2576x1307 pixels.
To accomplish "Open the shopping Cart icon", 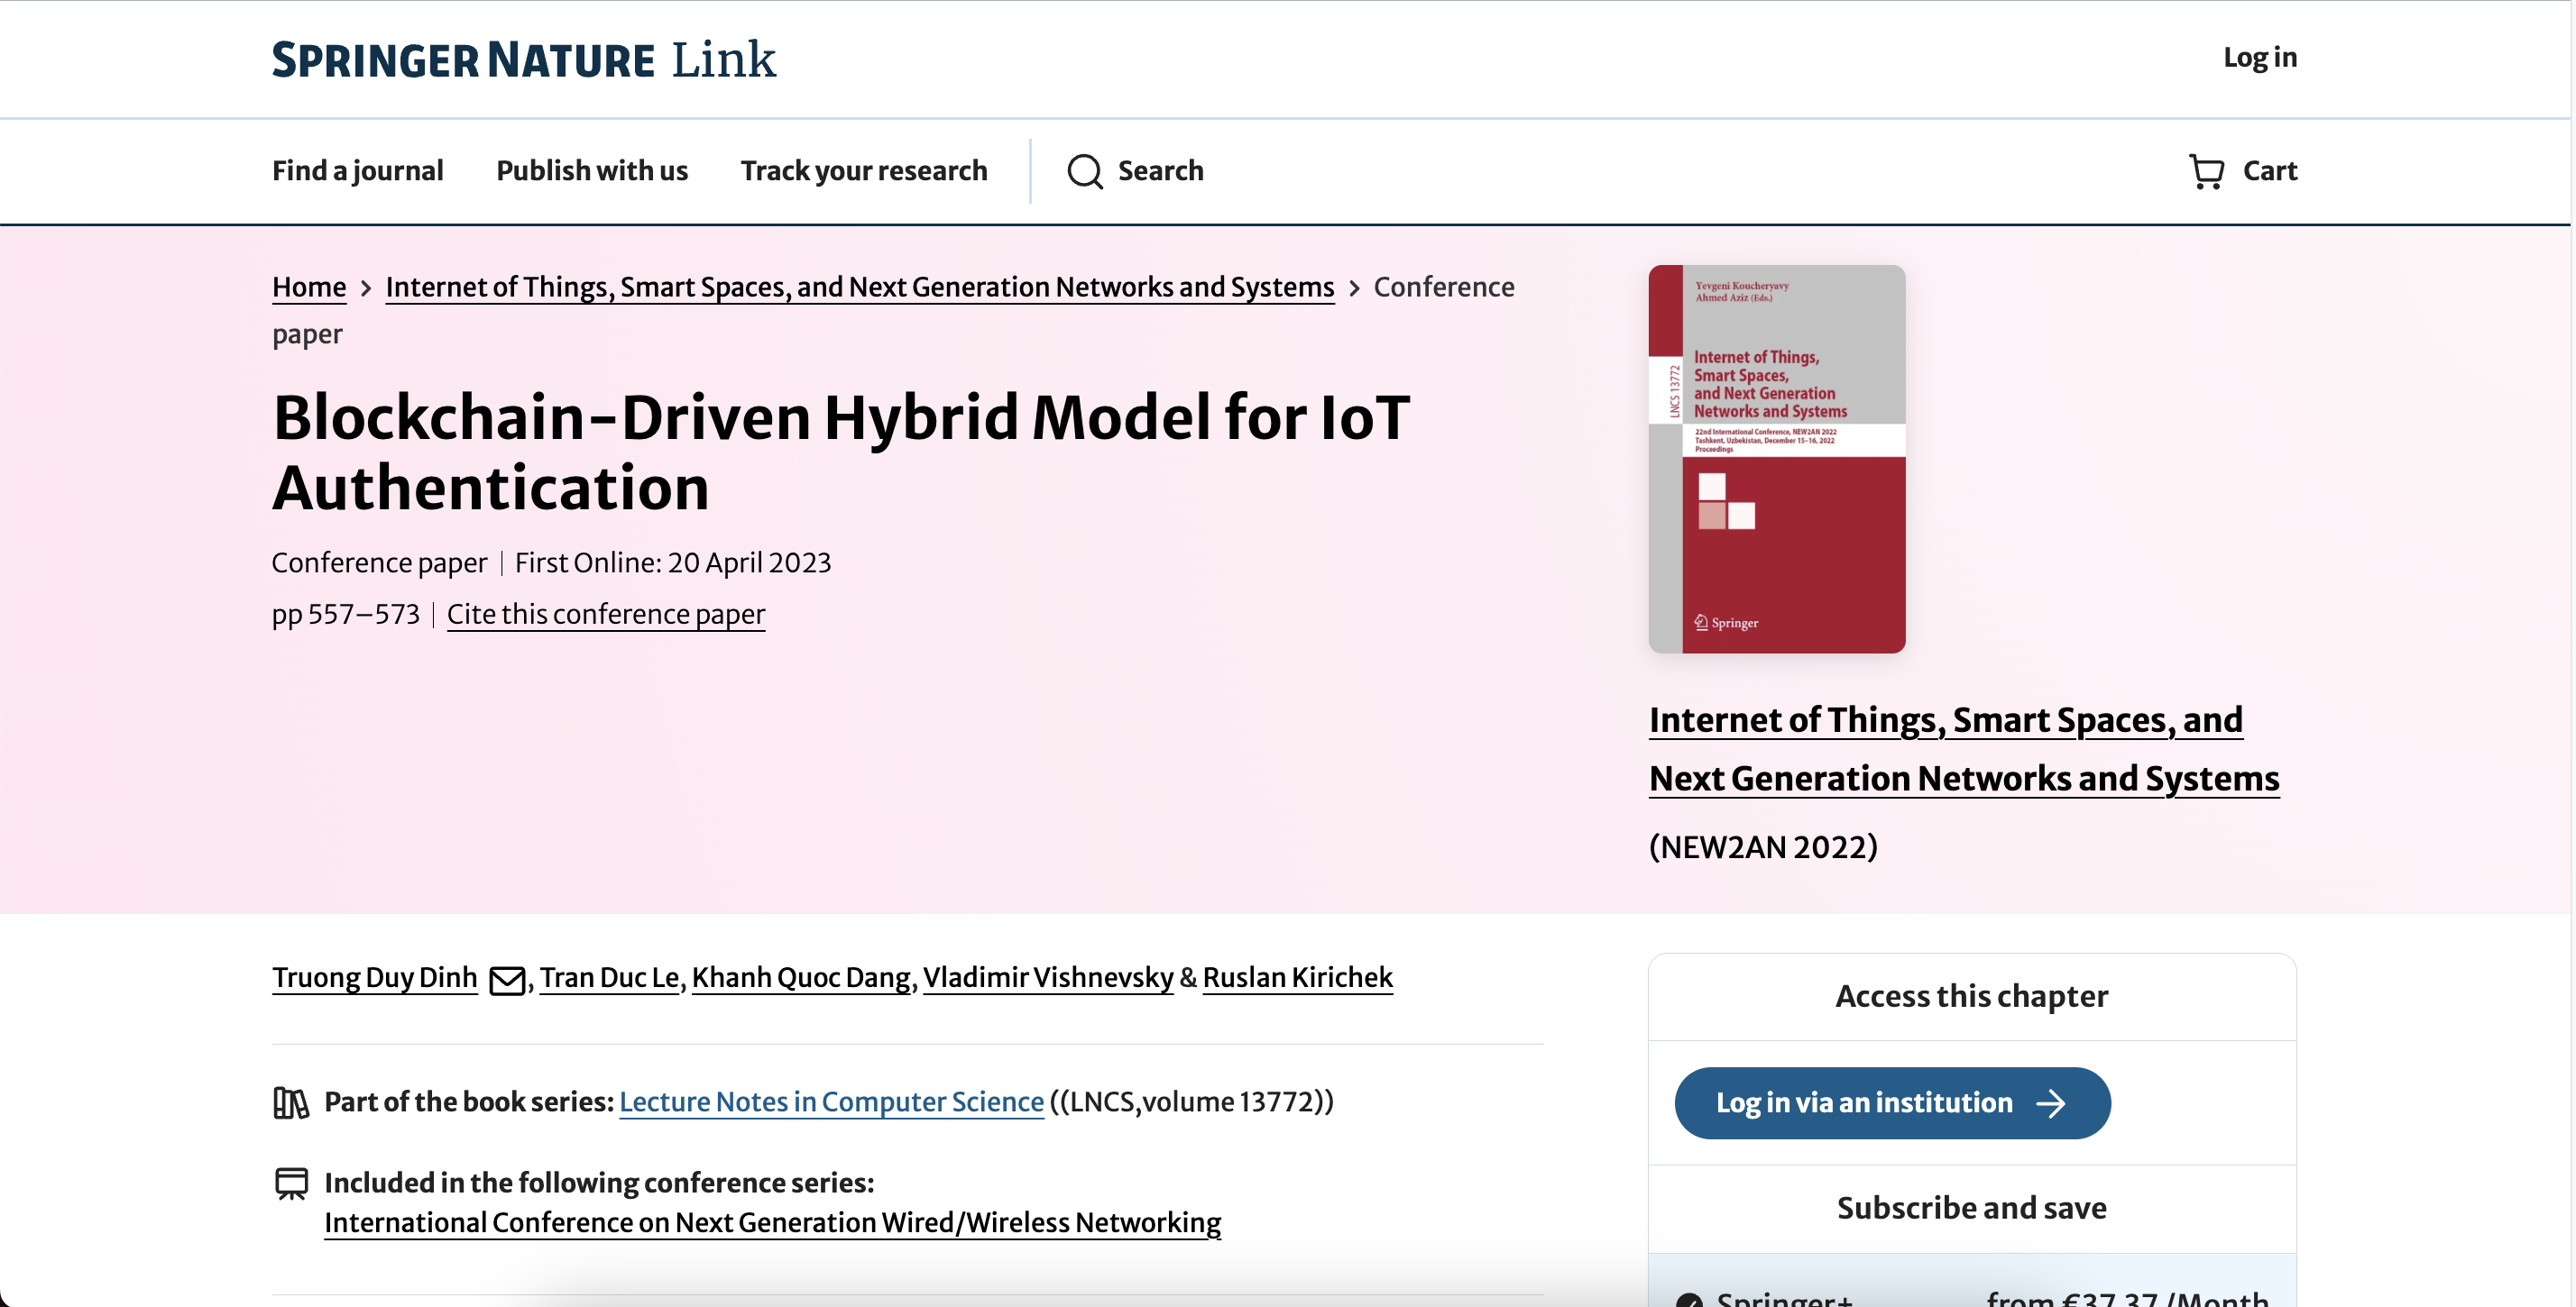I will 2209,171.
